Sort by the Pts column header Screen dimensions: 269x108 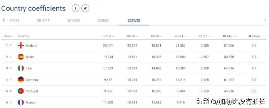(229, 36)
